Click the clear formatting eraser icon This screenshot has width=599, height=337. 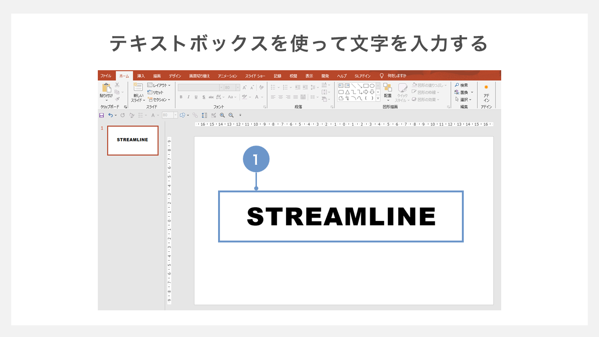coord(261,88)
